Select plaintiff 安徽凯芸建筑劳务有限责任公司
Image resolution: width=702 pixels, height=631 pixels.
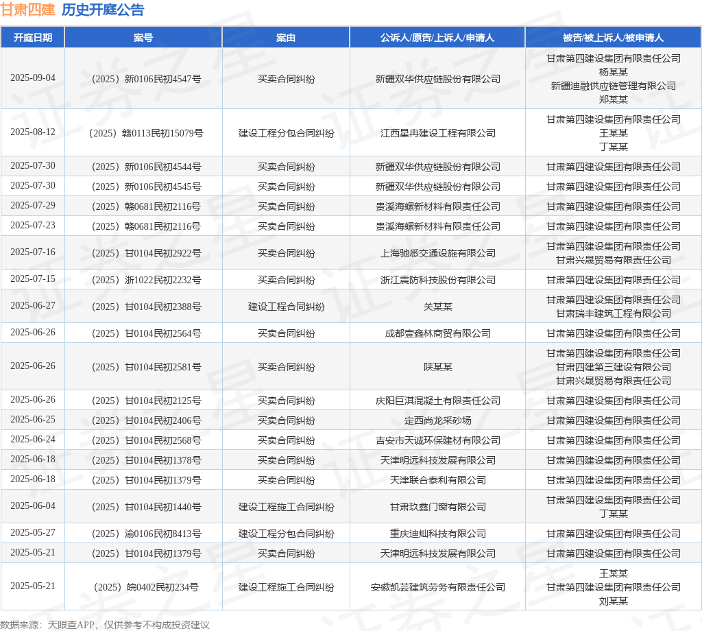click(438, 588)
